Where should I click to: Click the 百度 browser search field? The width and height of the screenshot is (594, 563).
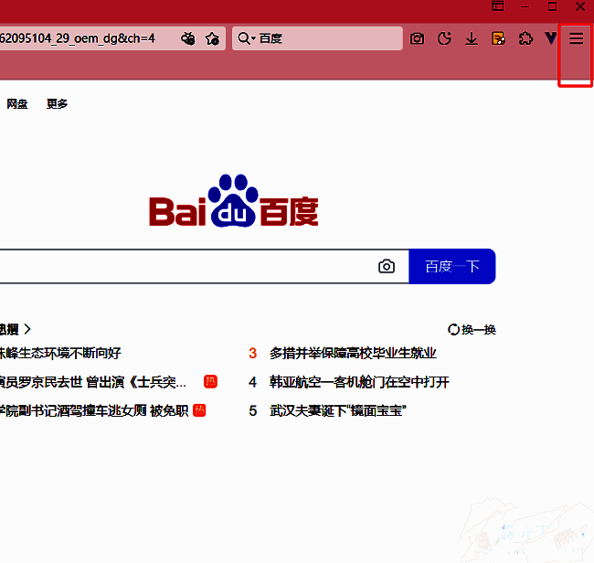(329, 38)
